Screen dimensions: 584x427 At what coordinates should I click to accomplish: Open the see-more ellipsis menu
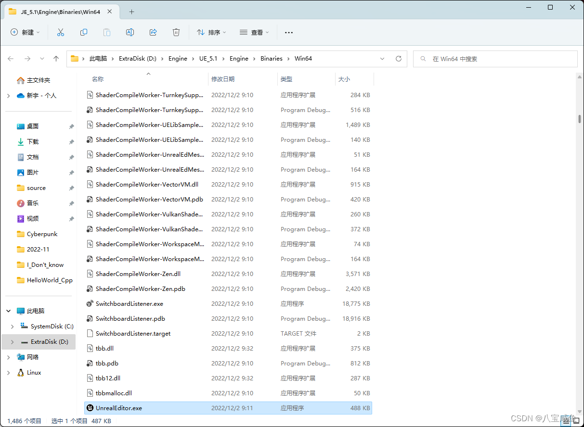288,32
